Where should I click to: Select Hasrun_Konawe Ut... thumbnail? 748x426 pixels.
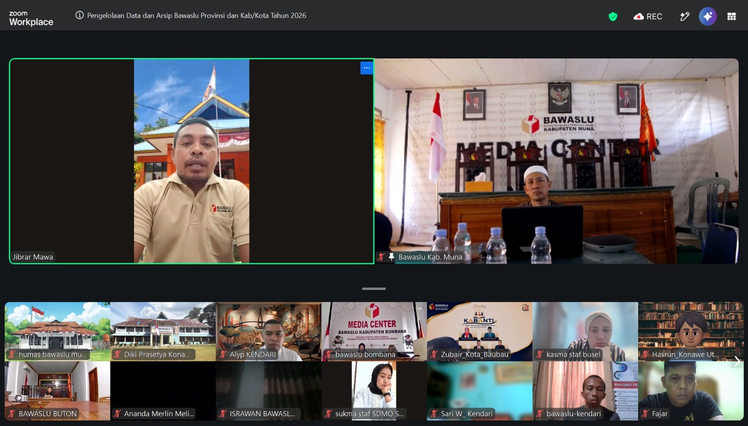pyautogui.click(x=691, y=331)
